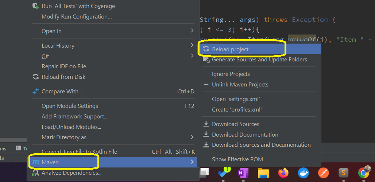Click the F12 shortcut text
The height and width of the screenshot is (182, 375).
click(190, 106)
